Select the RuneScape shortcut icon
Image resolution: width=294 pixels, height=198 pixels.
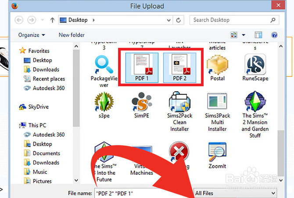255,68
